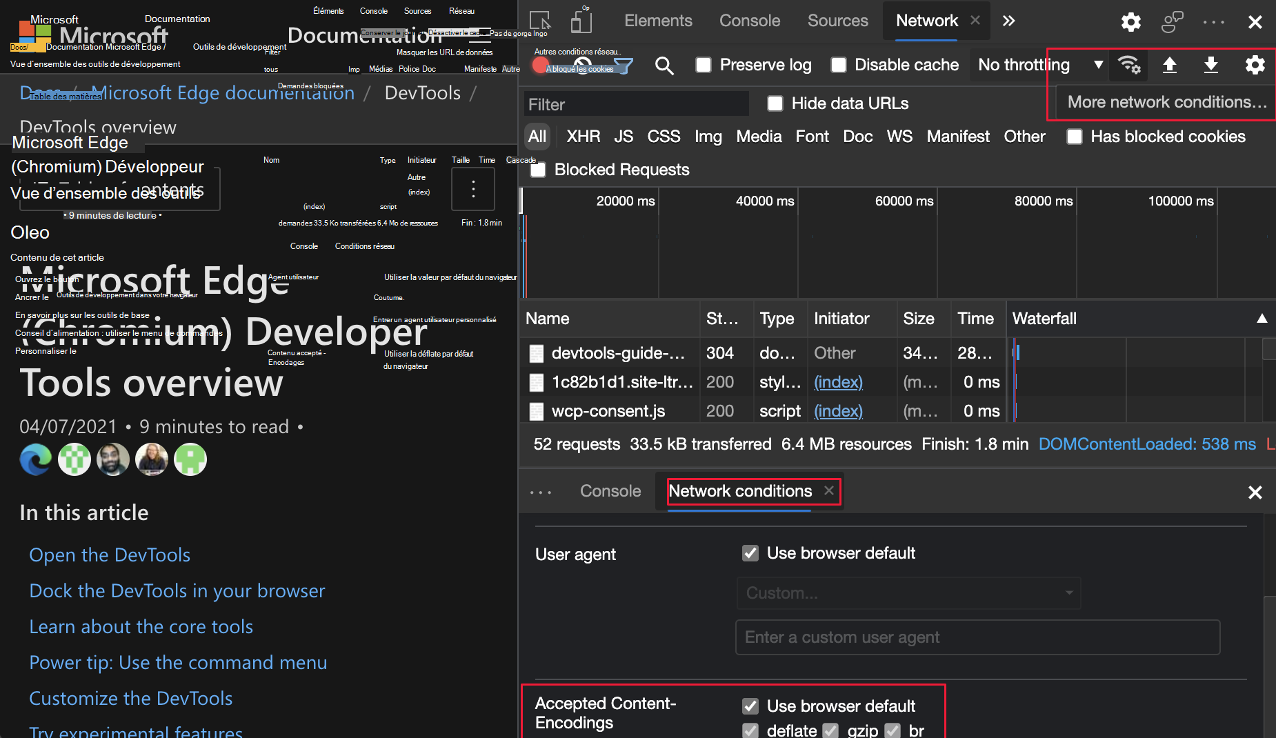Switch to the Sources tab
Image resolution: width=1276 pixels, height=738 pixels.
click(x=837, y=21)
